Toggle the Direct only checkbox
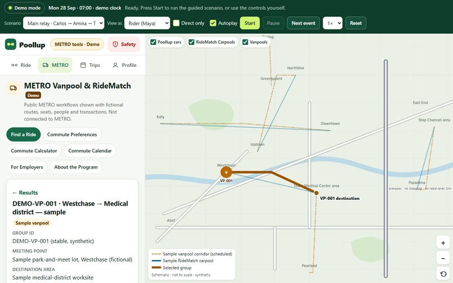This screenshot has height=283, width=453. click(x=176, y=23)
